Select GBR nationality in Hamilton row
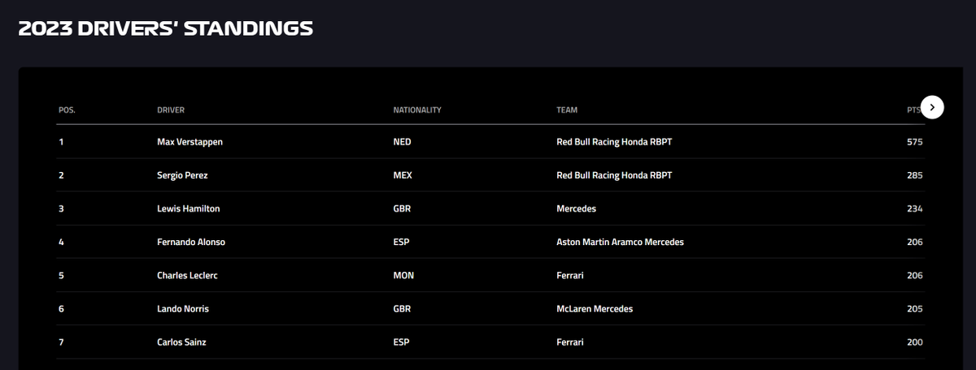Viewport: 976px width, 370px height. 403,209
